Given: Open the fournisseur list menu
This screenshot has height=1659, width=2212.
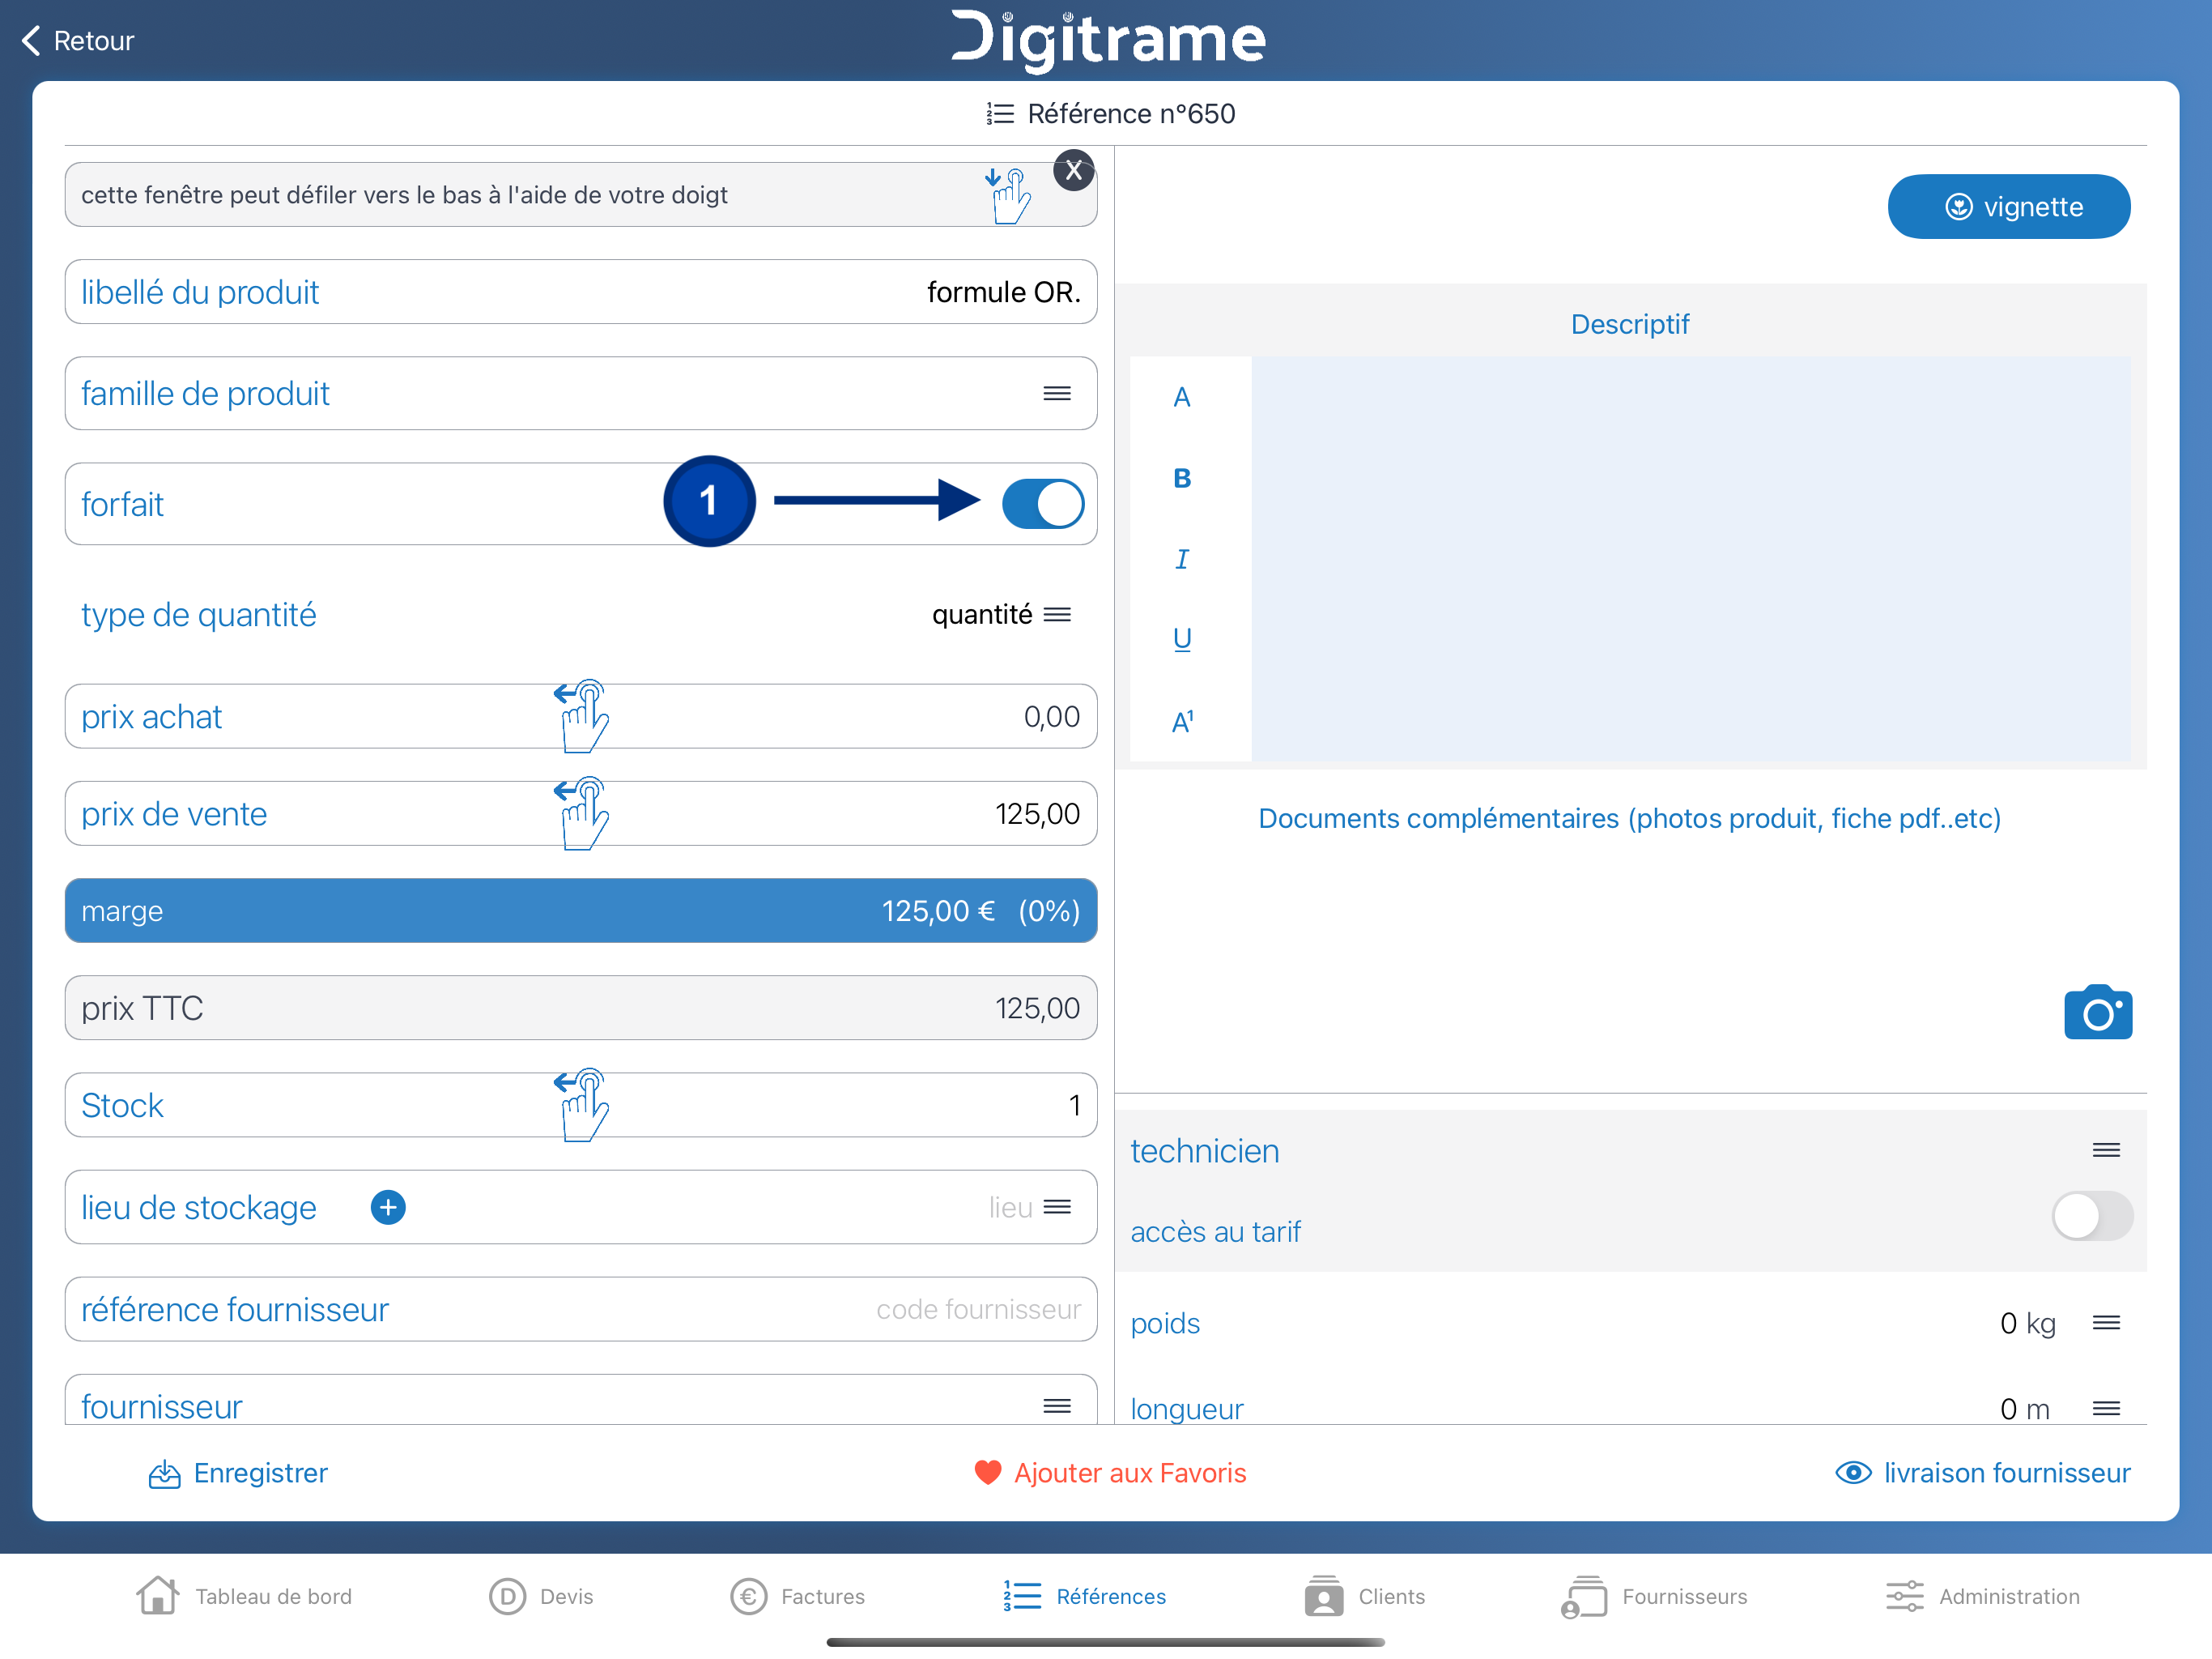Looking at the screenshot, I should pos(1056,1405).
